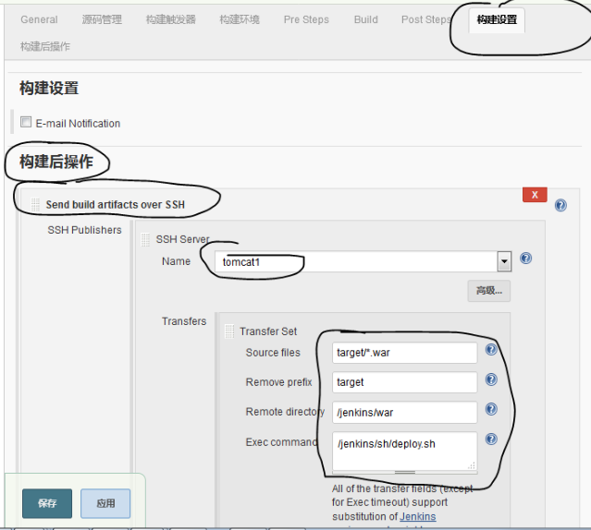Image resolution: width=591 pixels, height=530 pixels.
Task: Focus the Remove prefix input field
Action: pyautogui.click(x=405, y=382)
